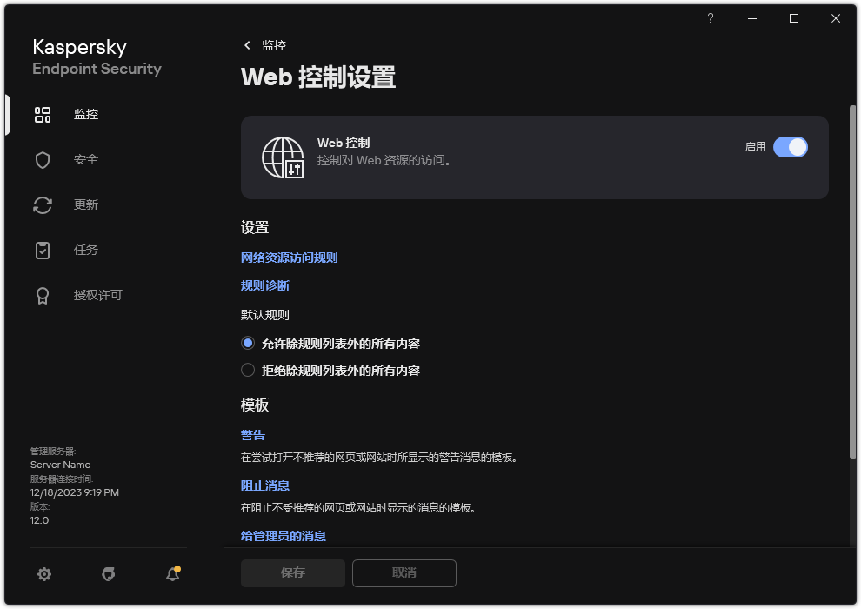Click the version 12.0 text
Screen dimensions: 861x609
[x=39, y=520]
